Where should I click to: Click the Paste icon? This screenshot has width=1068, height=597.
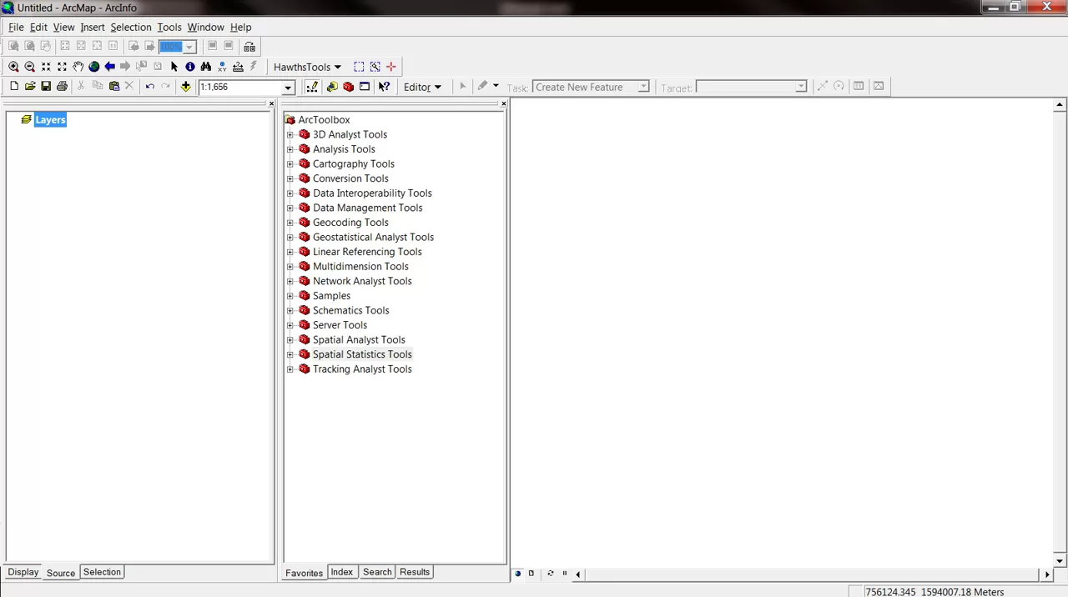click(x=114, y=87)
